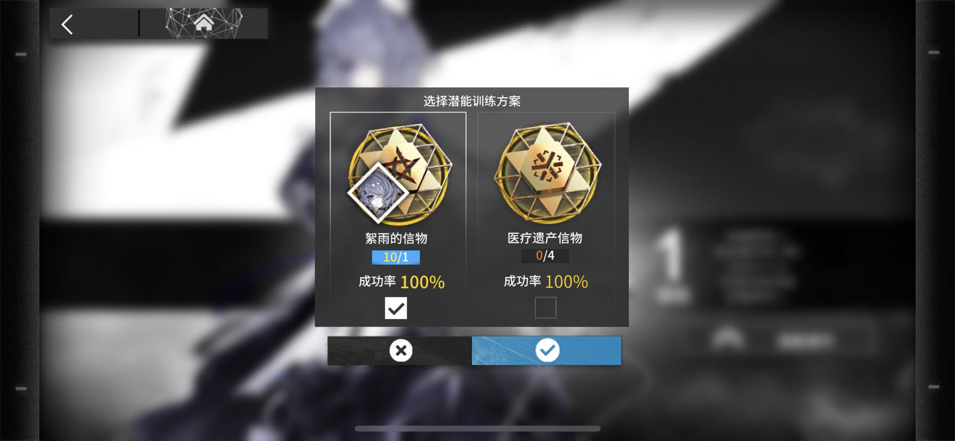The image size is (955, 441).
Task: Click the 絮雨的信物 label text
Action: pyautogui.click(x=396, y=238)
